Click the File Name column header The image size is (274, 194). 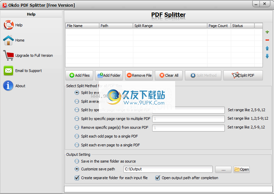(x=82, y=26)
